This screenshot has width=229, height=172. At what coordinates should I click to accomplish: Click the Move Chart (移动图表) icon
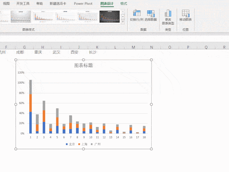(x=186, y=13)
